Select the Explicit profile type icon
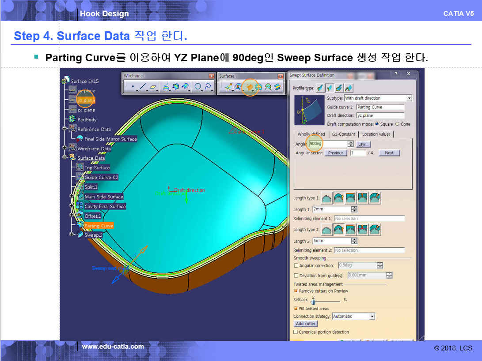 pyautogui.click(x=320, y=88)
